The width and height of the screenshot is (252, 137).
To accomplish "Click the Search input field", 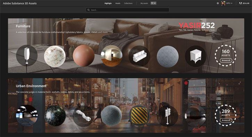I will (128, 10).
